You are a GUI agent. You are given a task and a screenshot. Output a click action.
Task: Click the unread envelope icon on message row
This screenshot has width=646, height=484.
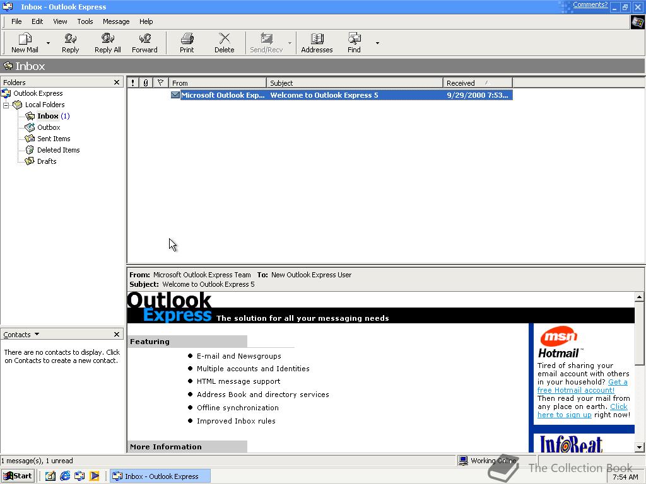coord(175,95)
